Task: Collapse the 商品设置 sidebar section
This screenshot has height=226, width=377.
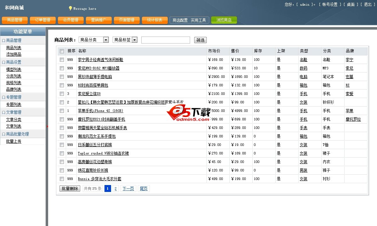Action: pyautogui.click(x=3, y=62)
